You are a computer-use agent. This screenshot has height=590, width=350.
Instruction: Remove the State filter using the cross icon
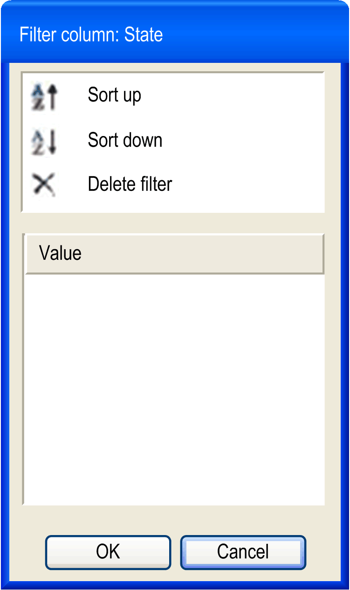43,184
